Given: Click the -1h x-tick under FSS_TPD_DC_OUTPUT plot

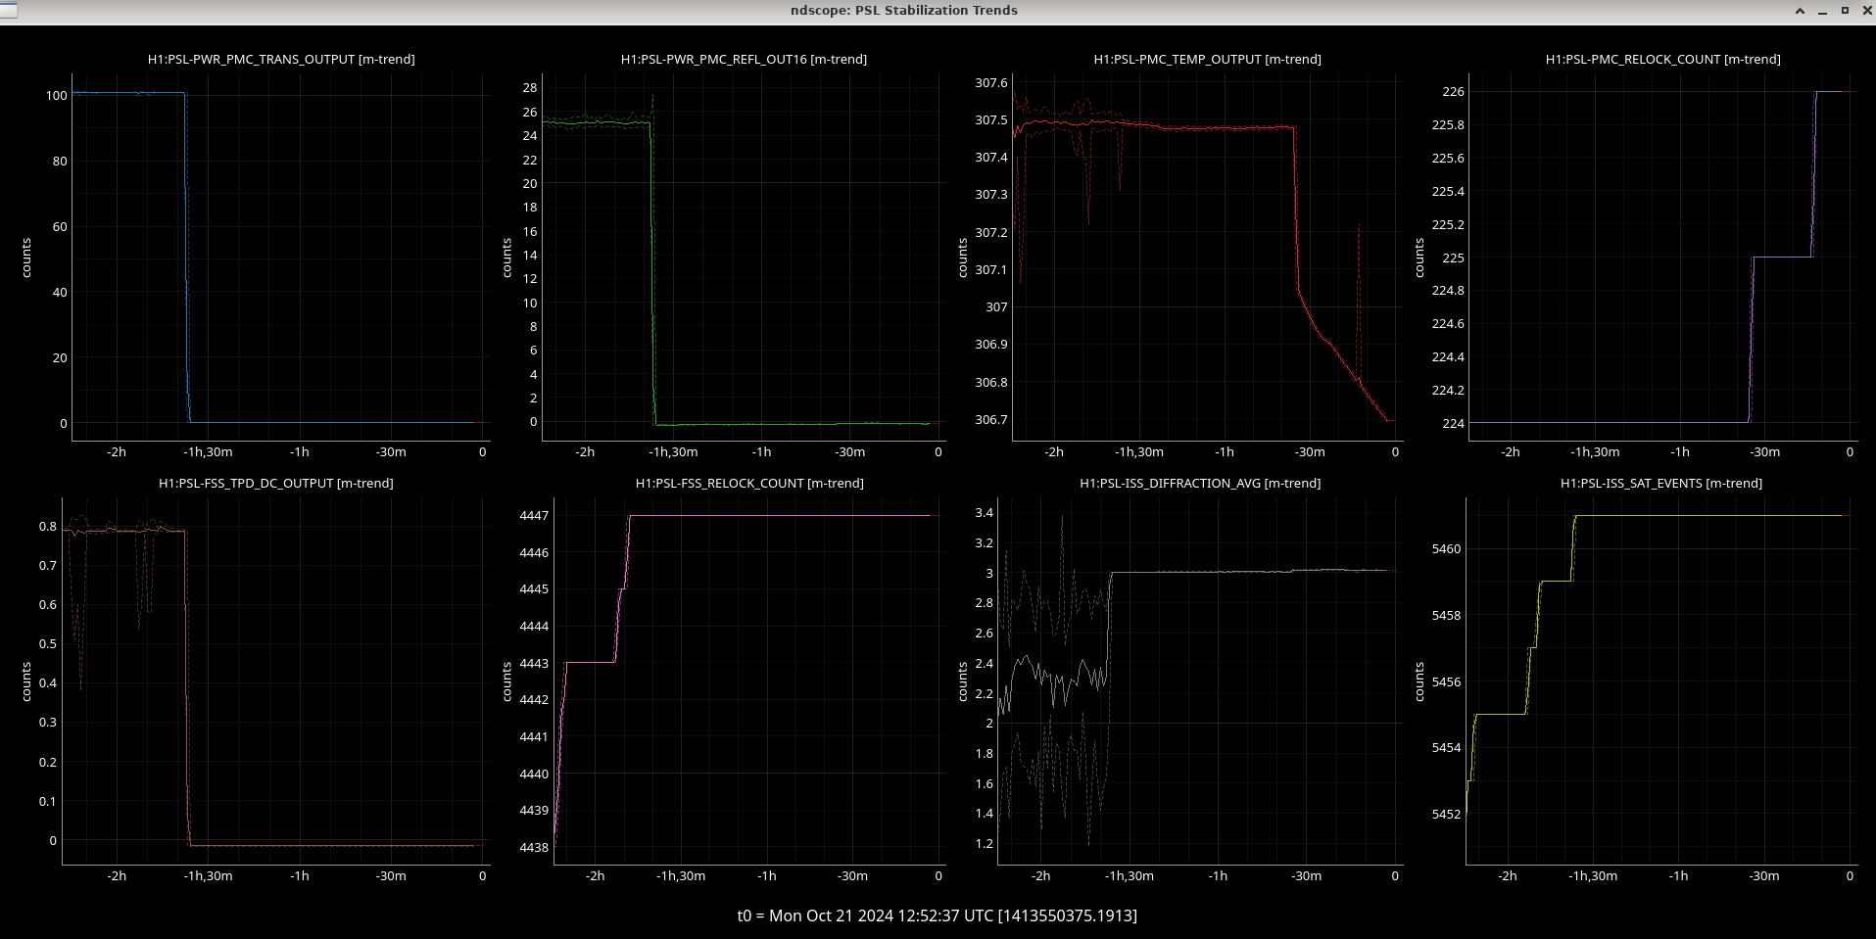Looking at the screenshot, I should click(300, 876).
